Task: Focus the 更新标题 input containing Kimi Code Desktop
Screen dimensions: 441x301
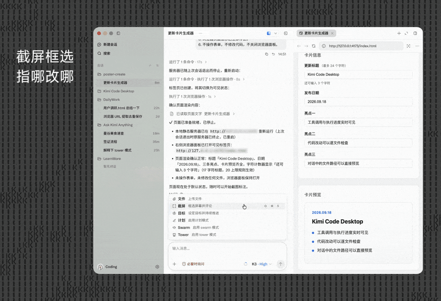Action: click(x=358, y=74)
